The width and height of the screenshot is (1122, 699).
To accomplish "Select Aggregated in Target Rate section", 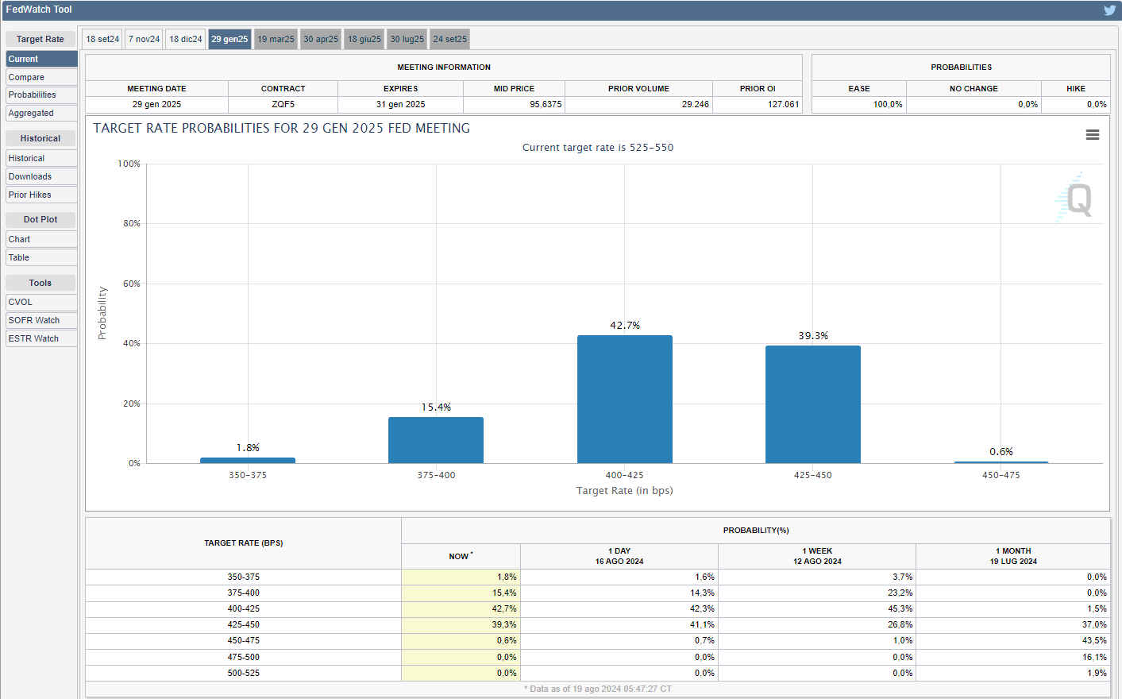I will pyautogui.click(x=41, y=114).
